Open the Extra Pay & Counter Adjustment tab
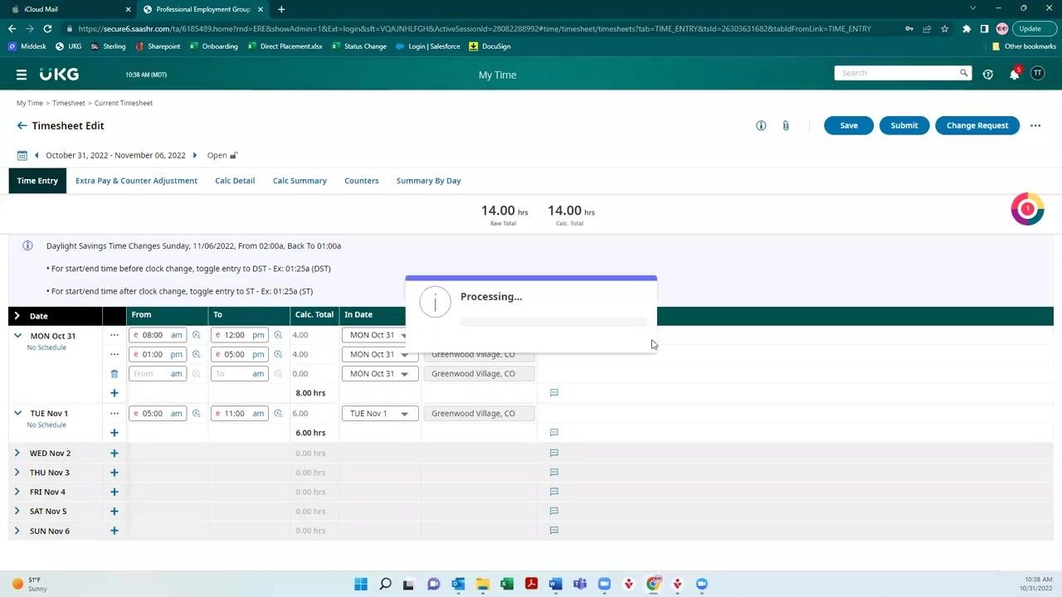 point(136,181)
